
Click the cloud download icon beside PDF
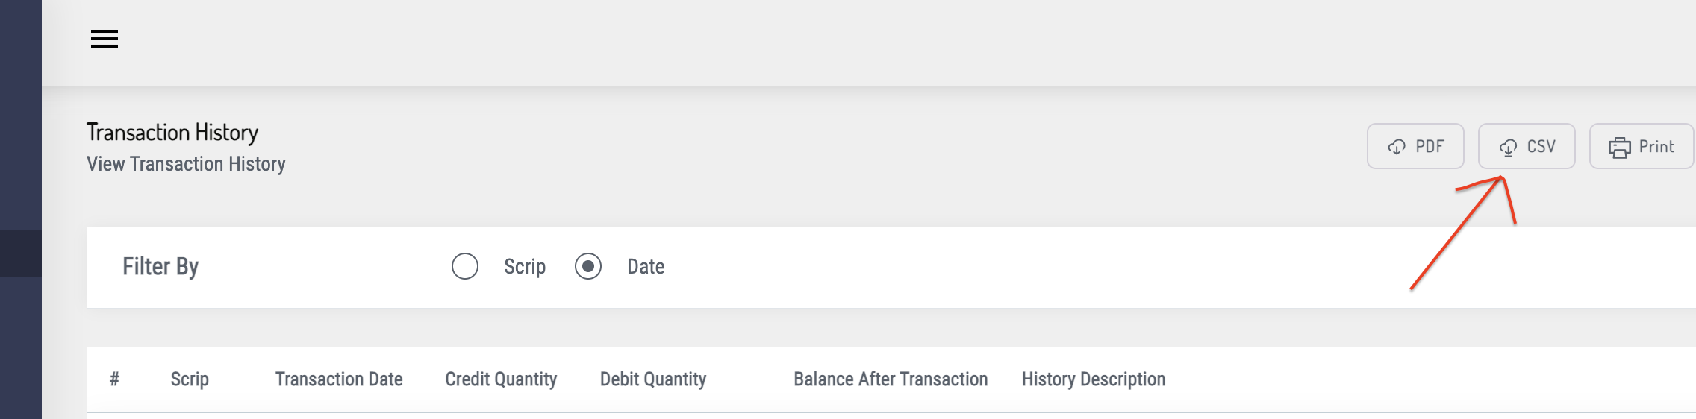pos(1397,147)
